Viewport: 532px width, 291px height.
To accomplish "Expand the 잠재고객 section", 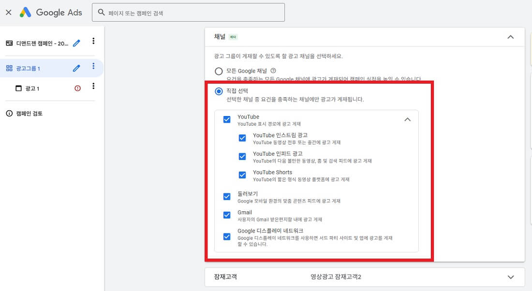I will pos(510,277).
